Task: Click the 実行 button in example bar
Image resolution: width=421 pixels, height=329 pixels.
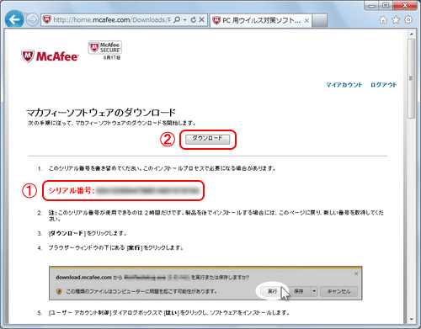Action: [x=272, y=291]
